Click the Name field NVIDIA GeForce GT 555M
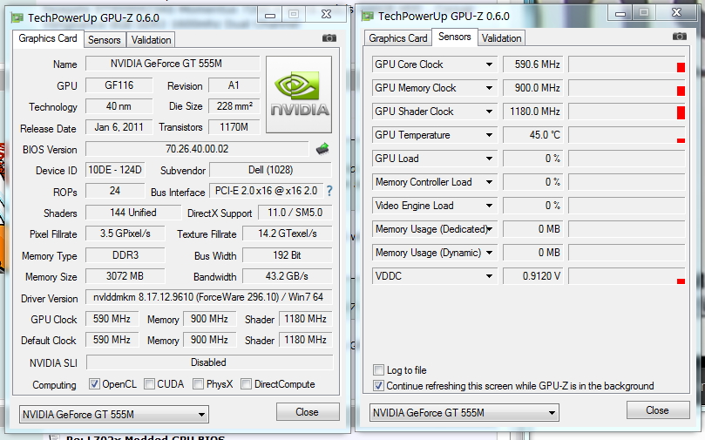This screenshot has width=705, height=440. (x=173, y=64)
